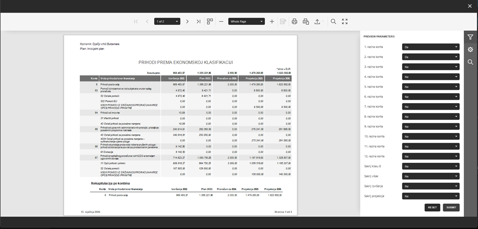Open the 'Sakrij projekcije' dropdown
Viewport: 478px width, 229px height.
pyautogui.click(x=430, y=196)
